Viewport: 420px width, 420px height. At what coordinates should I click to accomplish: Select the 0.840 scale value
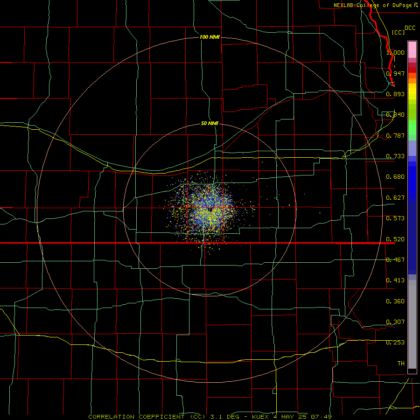click(395, 115)
